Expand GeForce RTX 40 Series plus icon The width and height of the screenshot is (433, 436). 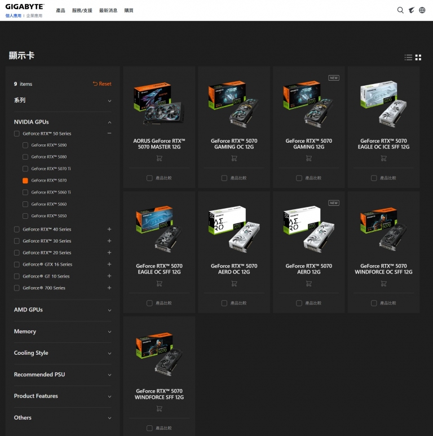[109, 229]
